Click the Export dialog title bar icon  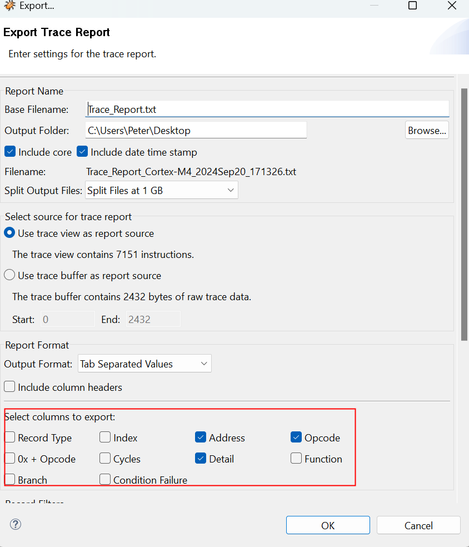9,6
